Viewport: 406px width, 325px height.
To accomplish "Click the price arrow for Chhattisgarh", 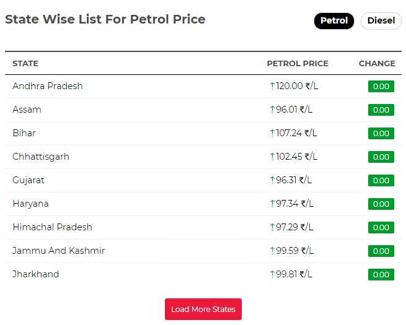I will [x=272, y=157].
